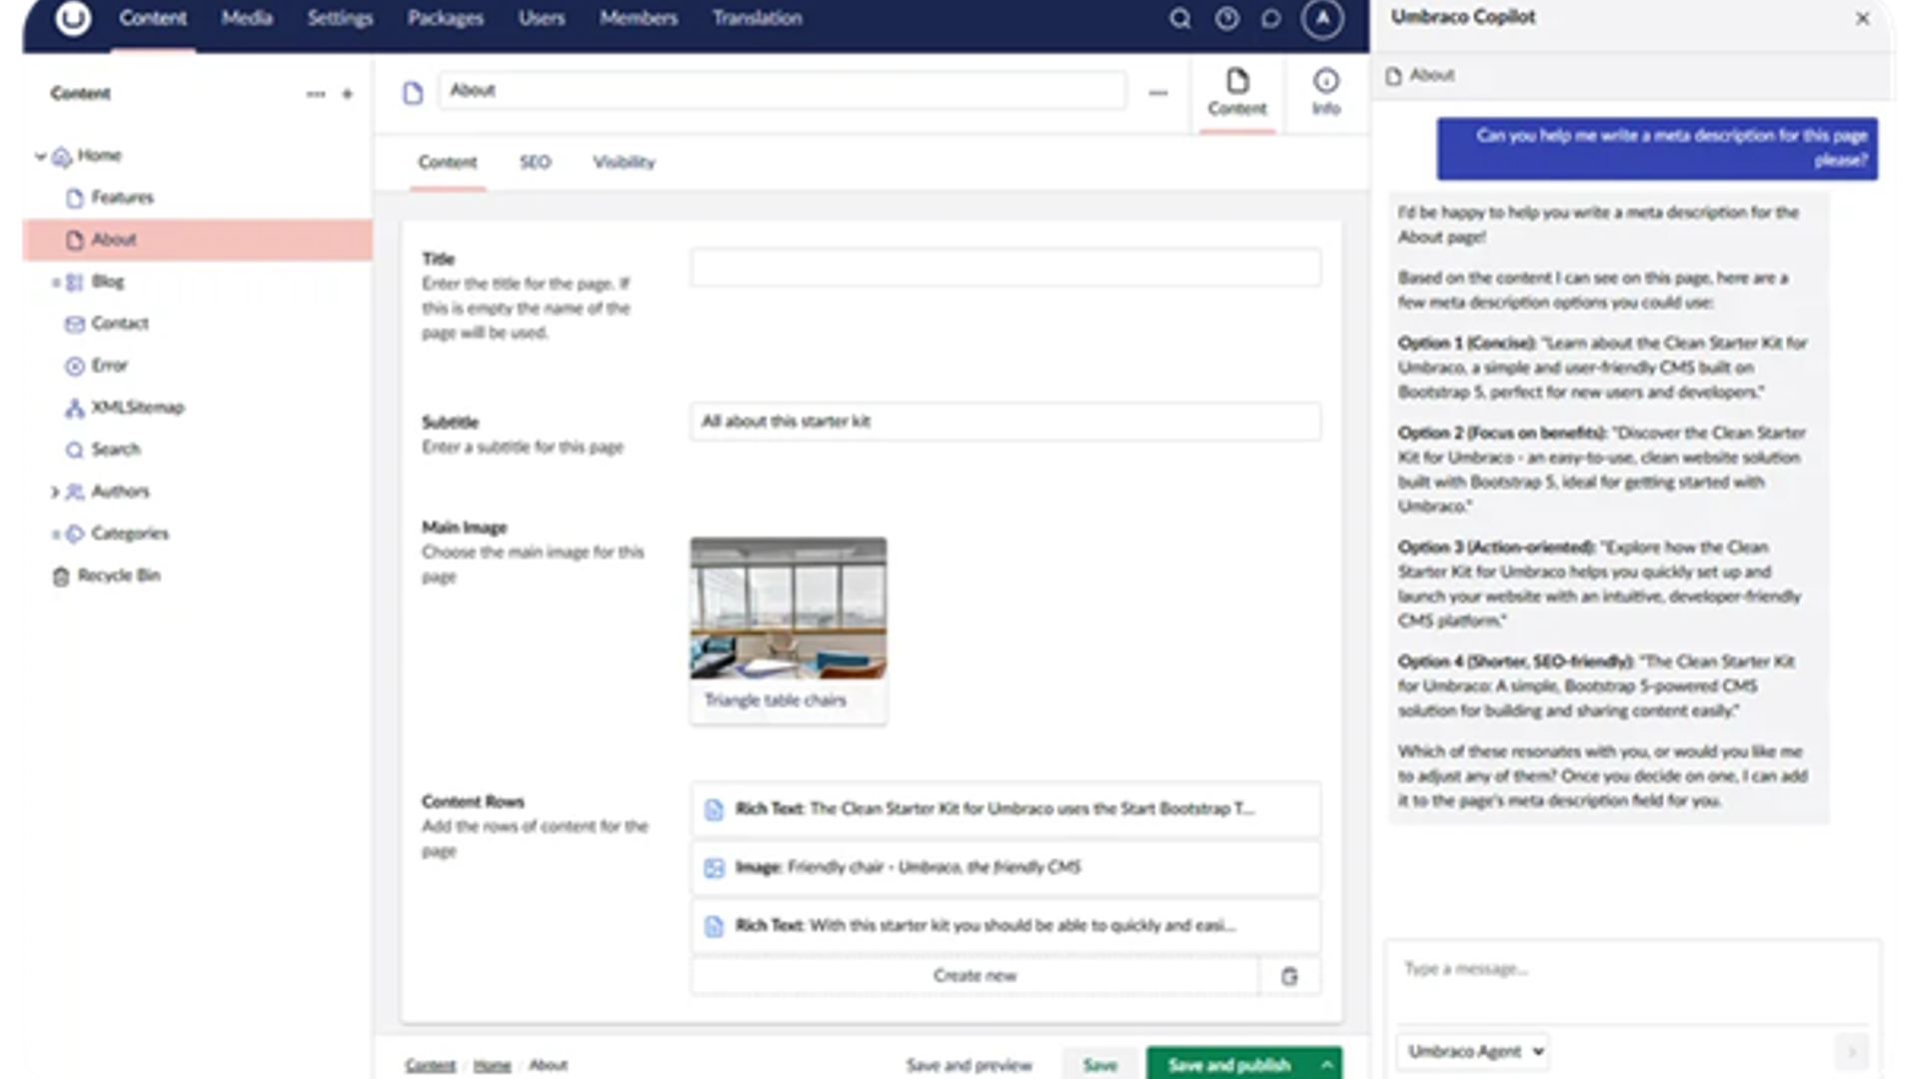The height and width of the screenshot is (1079, 1919).
Task: Expand the Categories tree node
Action: [55, 534]
